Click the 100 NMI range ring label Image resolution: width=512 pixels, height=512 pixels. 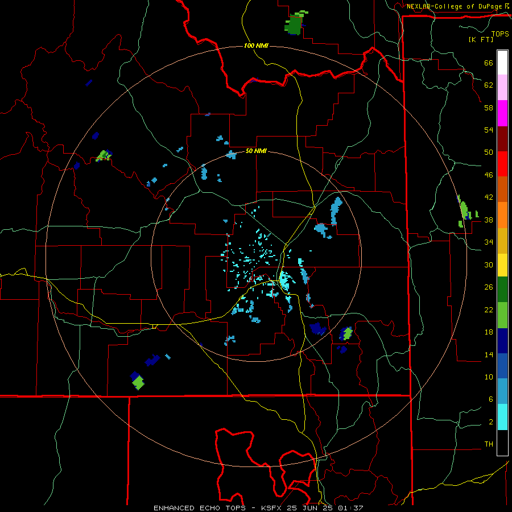(256, 46)
